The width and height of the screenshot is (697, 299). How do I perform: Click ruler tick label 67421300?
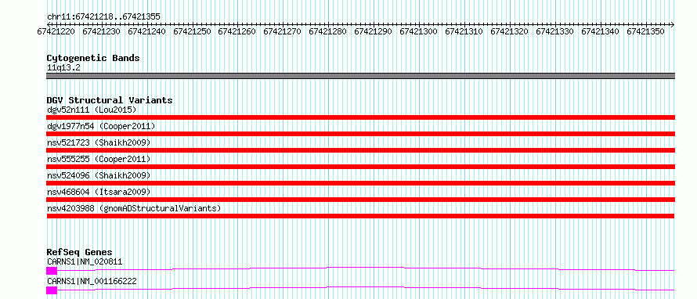419,31
